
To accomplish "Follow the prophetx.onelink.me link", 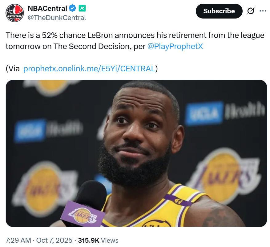I will [89, 69].
